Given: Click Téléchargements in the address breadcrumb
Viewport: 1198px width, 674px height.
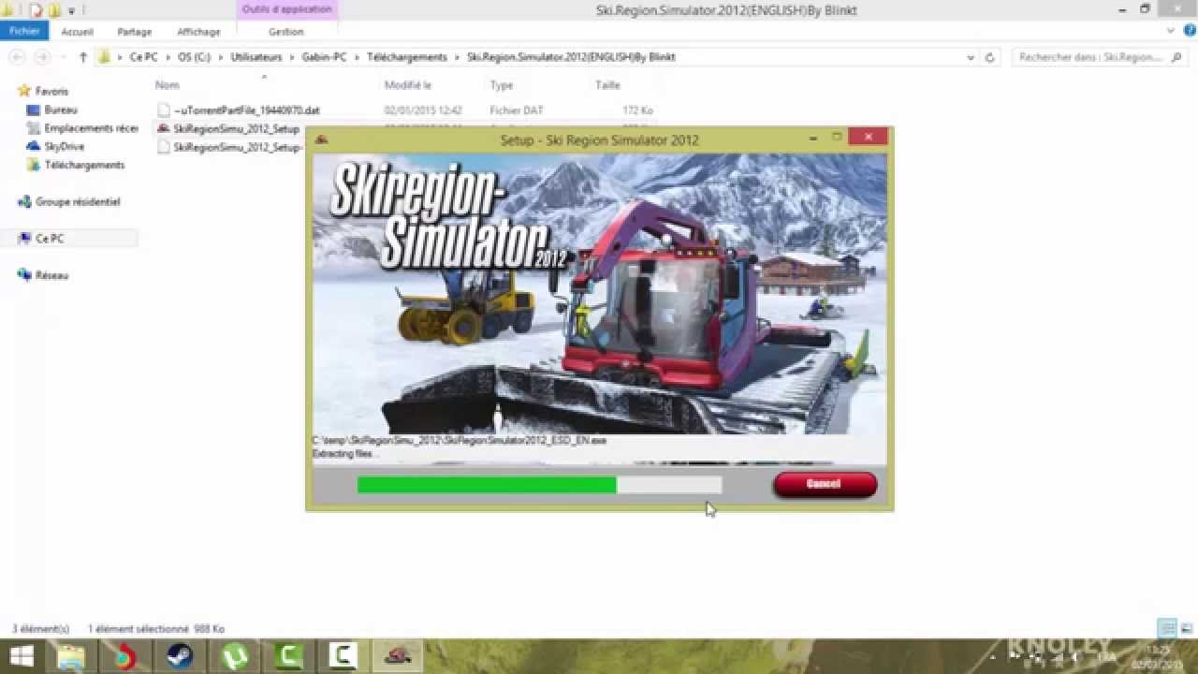Looking at the screenshot, I should pyautogui.click(x=407, y=57).
